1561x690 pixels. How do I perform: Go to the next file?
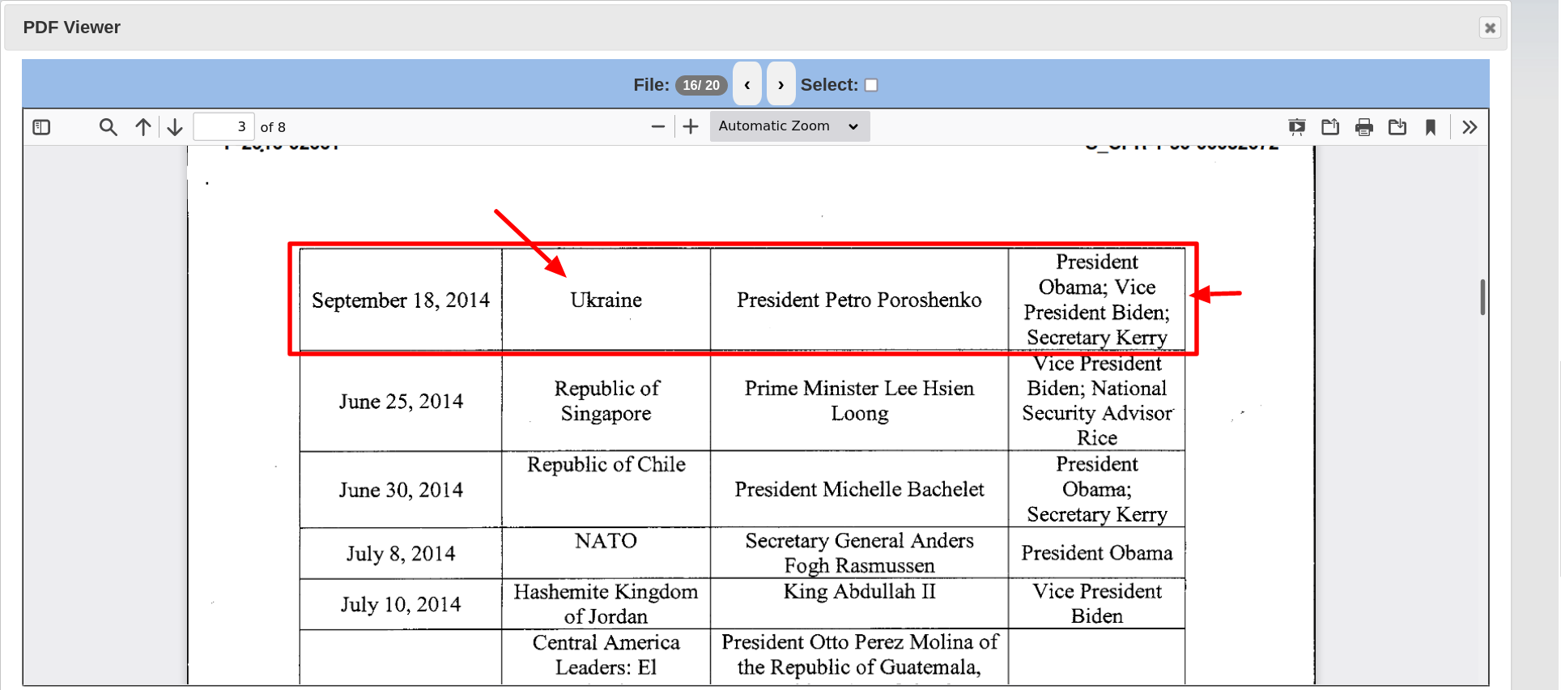click(780, 83)
